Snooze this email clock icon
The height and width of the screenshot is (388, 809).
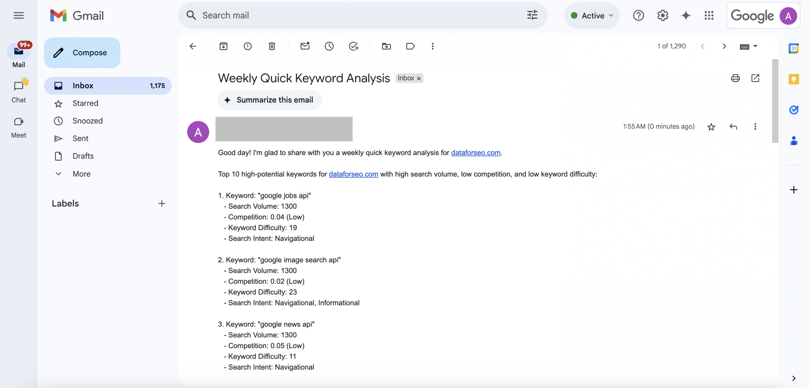[x=329, y=46]
